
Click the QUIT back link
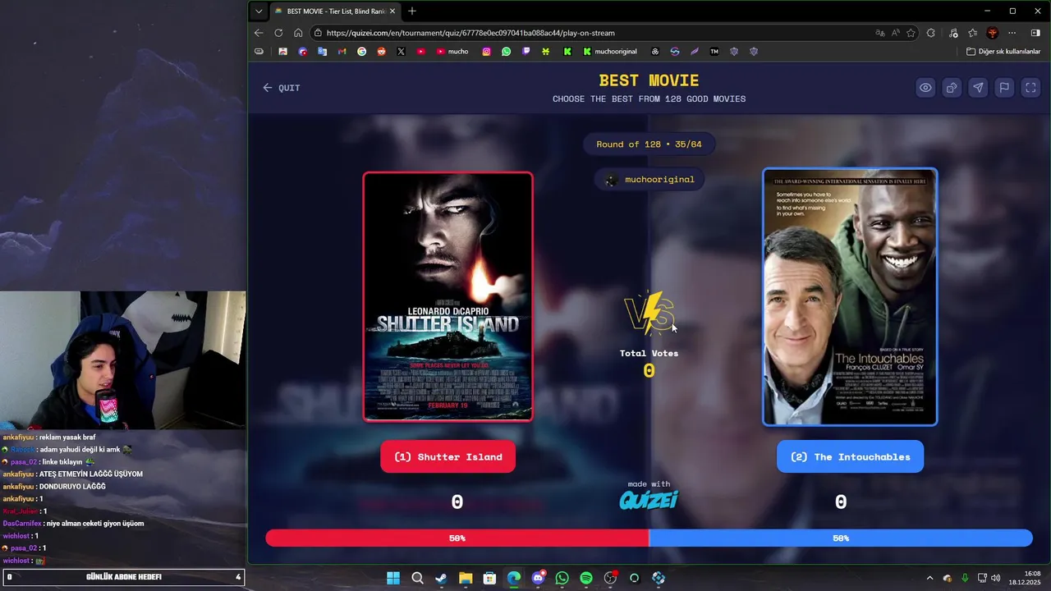pos(281,88)
